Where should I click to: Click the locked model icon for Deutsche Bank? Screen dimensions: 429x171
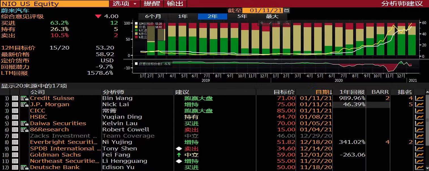click(x=25, y=167)
